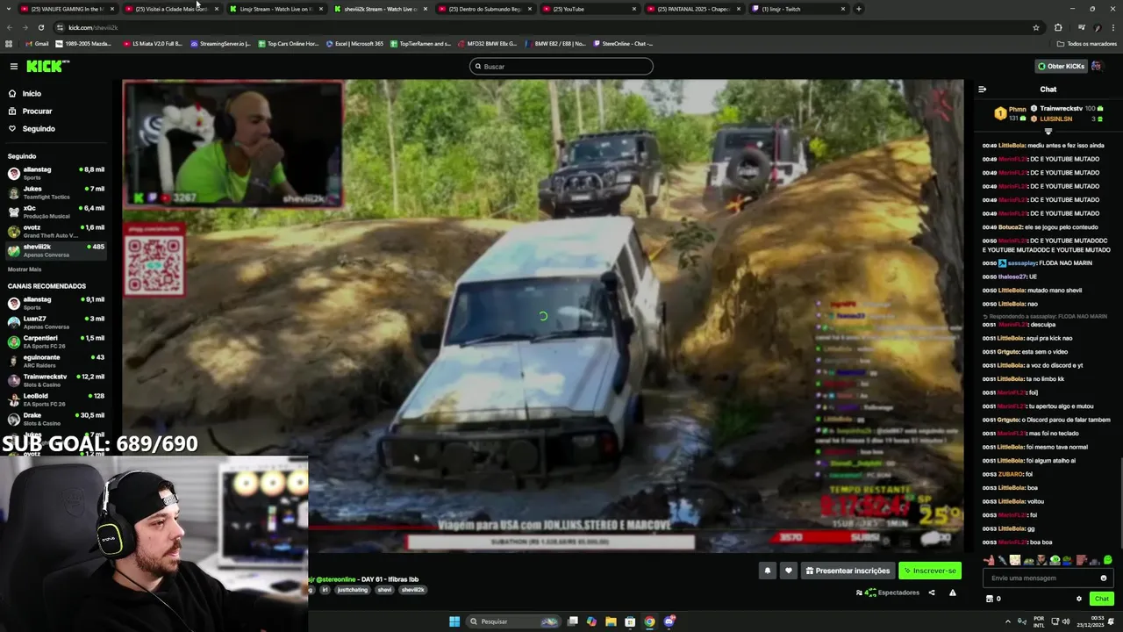The image size is (1123, 632).
Task: Click the share stream icon
Action: (932, 592)
